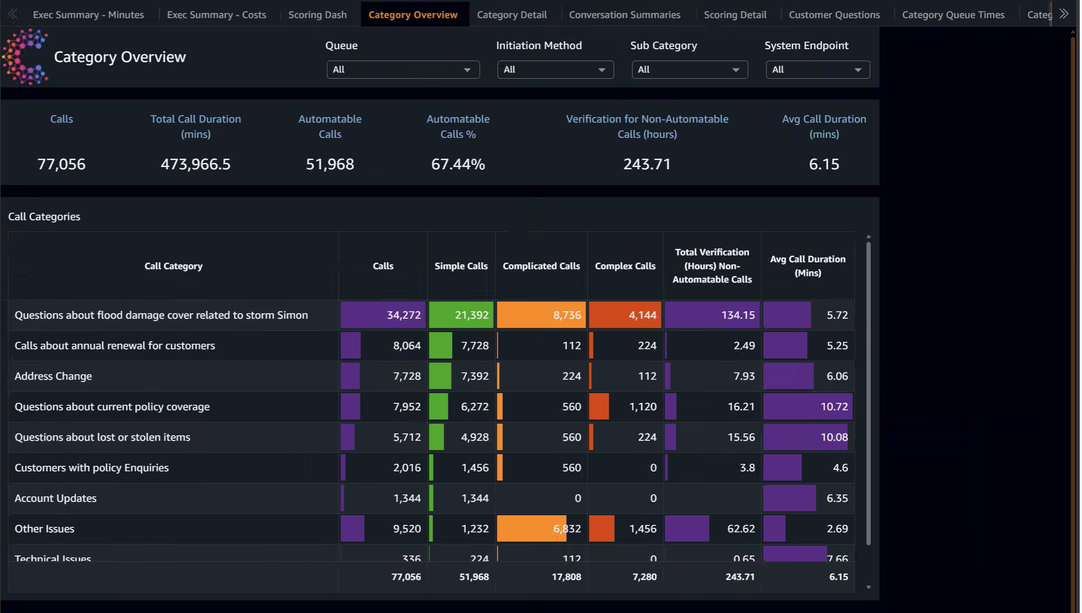Open the Initiation Method dropdown
The height and width of the screenshot is (613, 1082).
coord(555,70)
